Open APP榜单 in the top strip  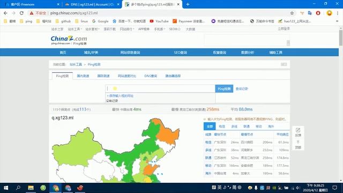[144, 29]
